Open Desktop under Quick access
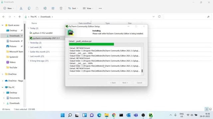The height and width of the screenshot is (119, 213). 13,30
